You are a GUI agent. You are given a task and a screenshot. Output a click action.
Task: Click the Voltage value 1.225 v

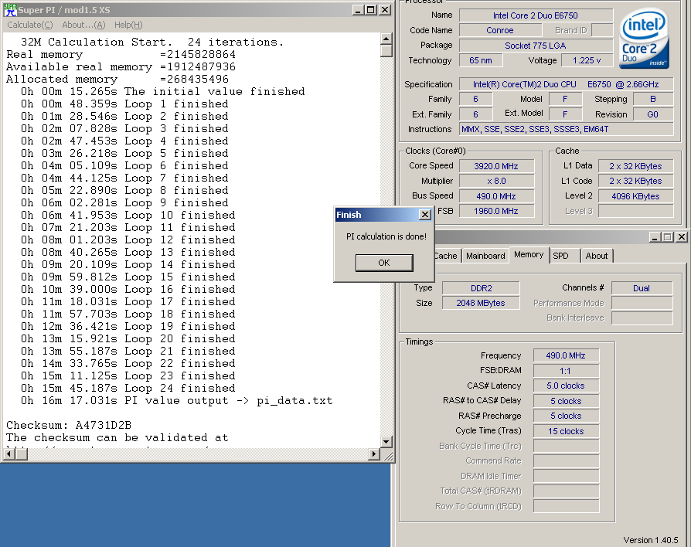point(587,60)
